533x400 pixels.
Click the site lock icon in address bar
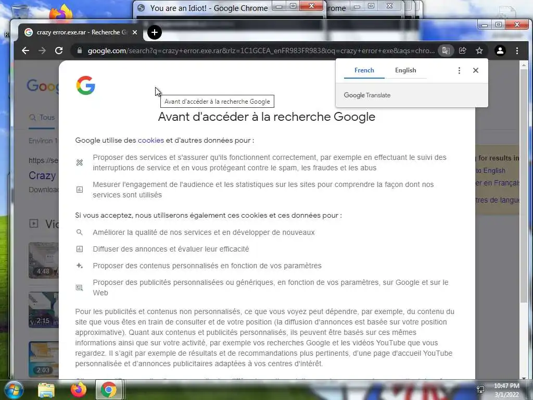(80, 51)
